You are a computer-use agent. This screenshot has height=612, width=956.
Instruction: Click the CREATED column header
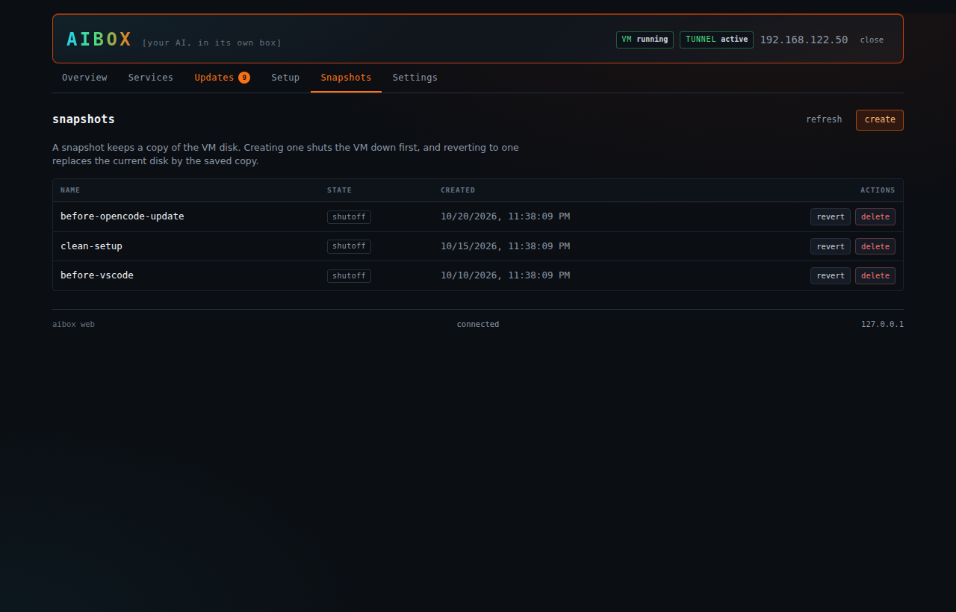(x=458, y=190)
